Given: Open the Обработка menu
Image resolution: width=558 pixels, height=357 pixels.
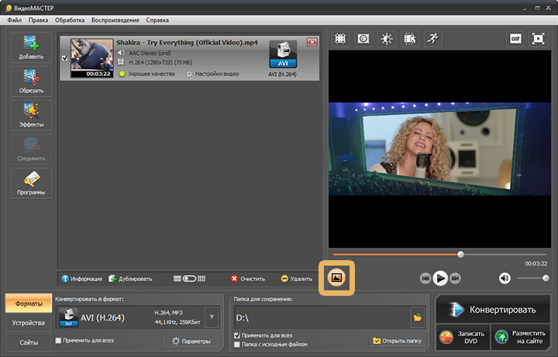Looking at the screenshot, I should pyautogui.click(x=70, y=20).
